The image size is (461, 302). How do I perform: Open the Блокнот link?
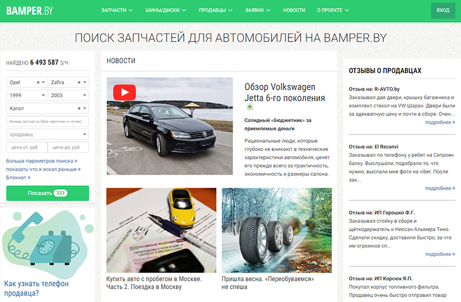18,177
